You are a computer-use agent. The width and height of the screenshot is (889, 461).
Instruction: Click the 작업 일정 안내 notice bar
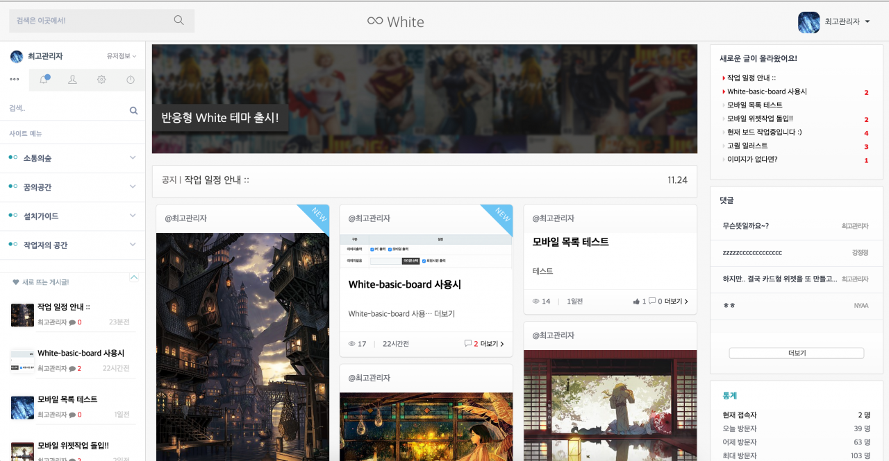[x=424, y=180]
